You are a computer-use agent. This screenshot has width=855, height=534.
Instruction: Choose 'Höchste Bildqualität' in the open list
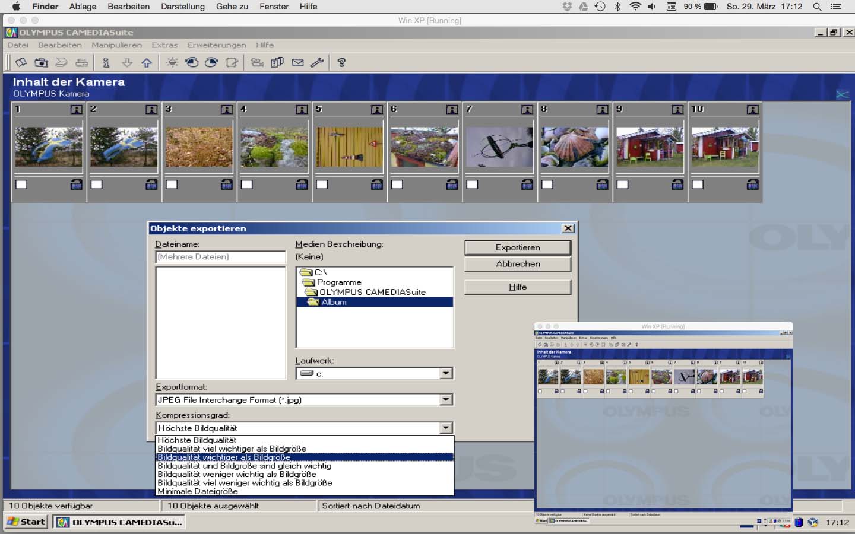(305, 440)
